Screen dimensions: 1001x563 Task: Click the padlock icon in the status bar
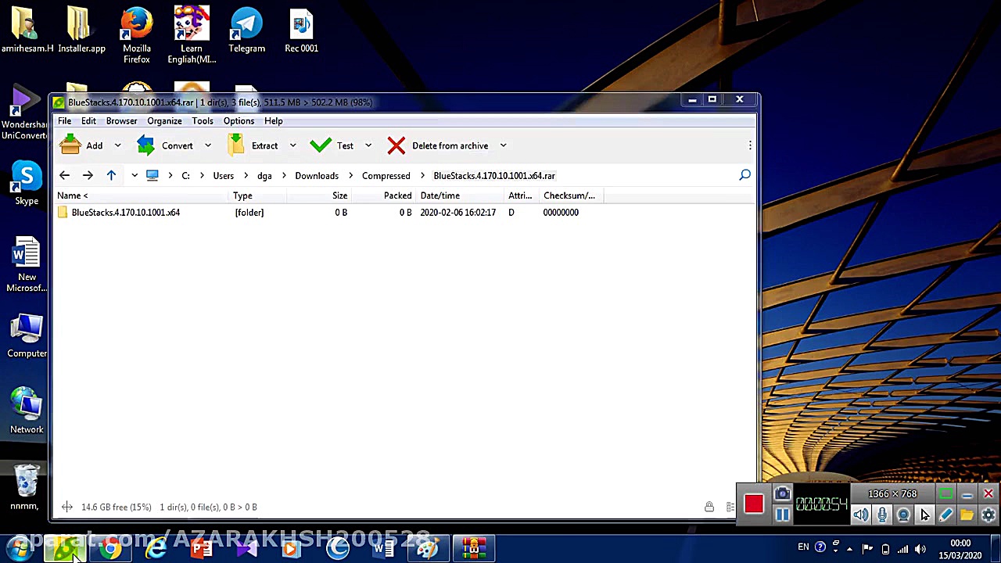[709, 507]
